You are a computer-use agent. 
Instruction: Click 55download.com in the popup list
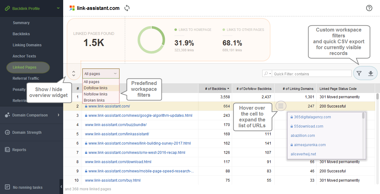point(308,126)
